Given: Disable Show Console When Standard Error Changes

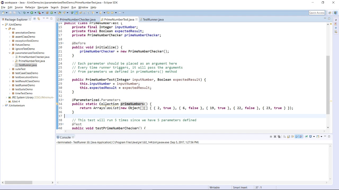Looking at the screenshot, I should 301,136.
